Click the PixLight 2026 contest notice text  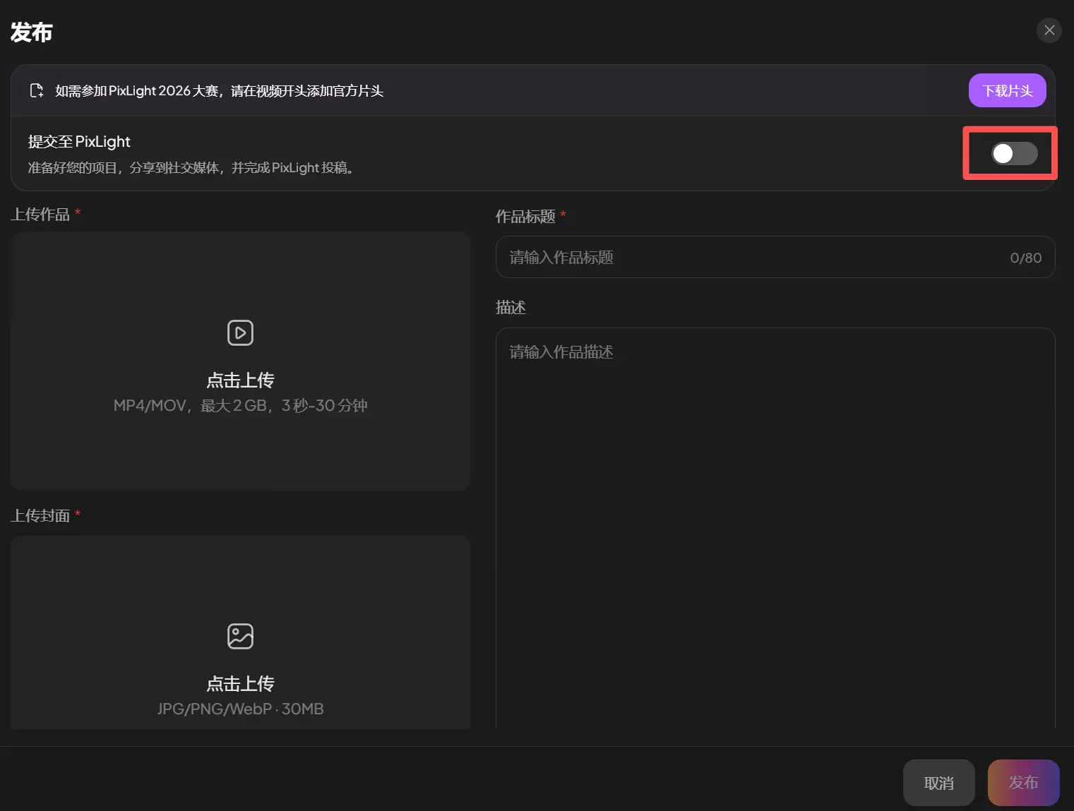tap(220, 91)
